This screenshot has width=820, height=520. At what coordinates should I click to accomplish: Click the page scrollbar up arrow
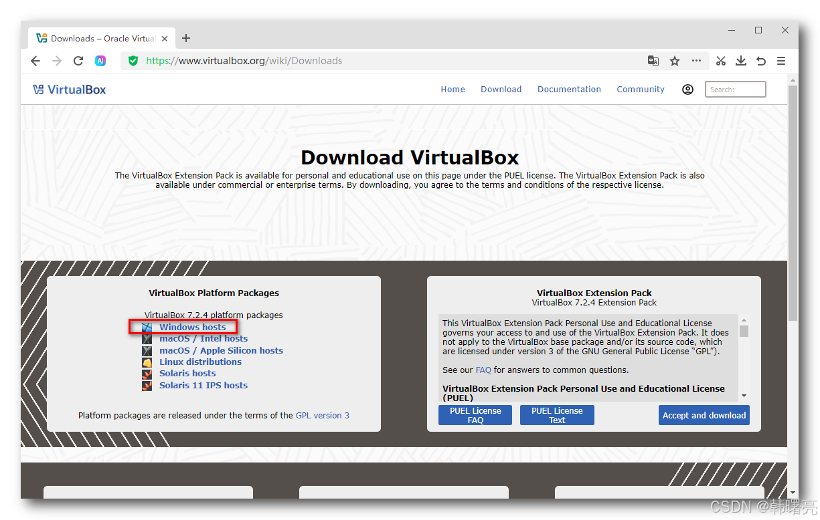[x=793, y=79]
